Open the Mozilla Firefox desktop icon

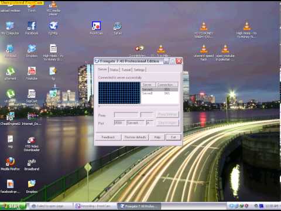pos(10,164)
